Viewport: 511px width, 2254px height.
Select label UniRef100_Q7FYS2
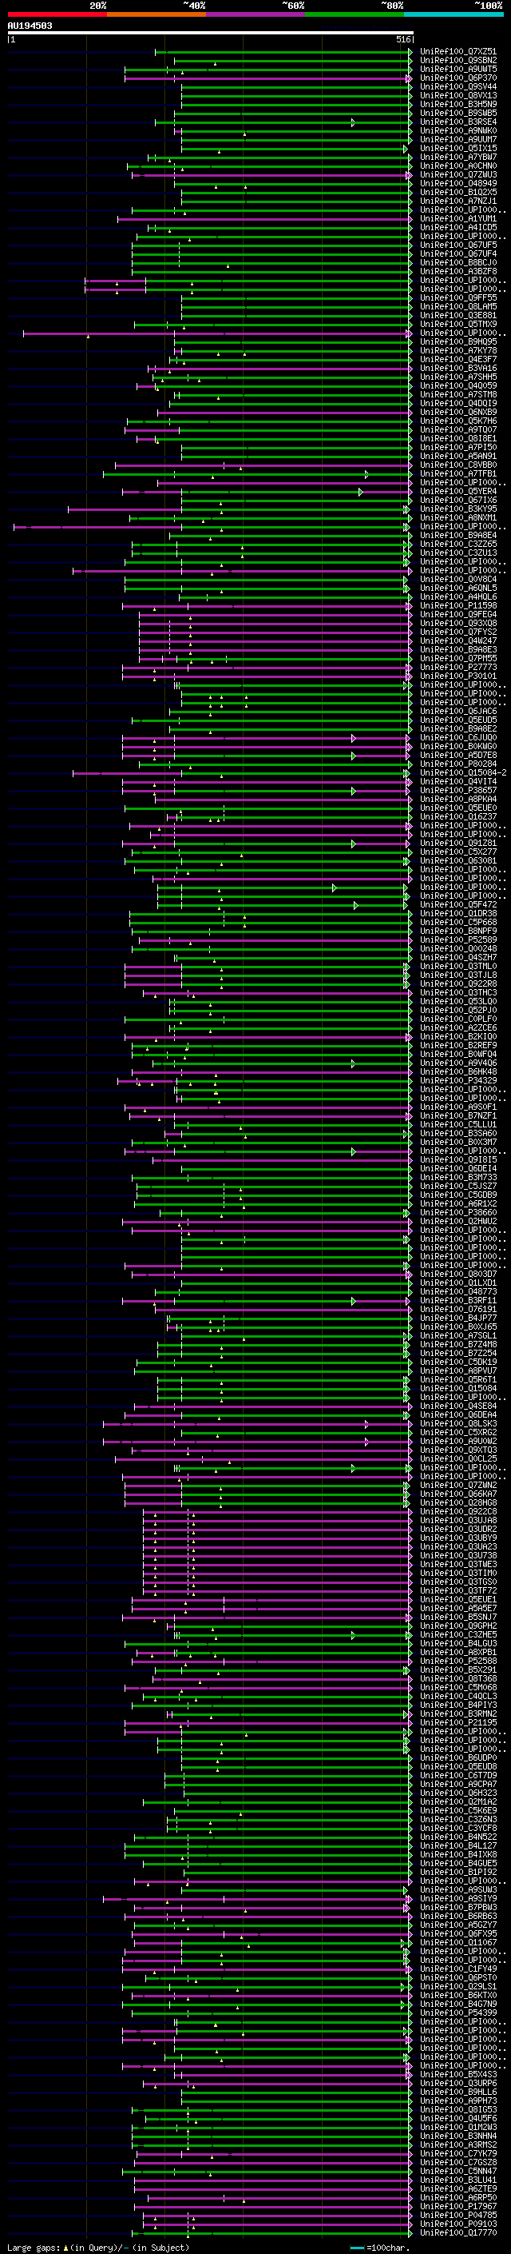click(458, 632)
